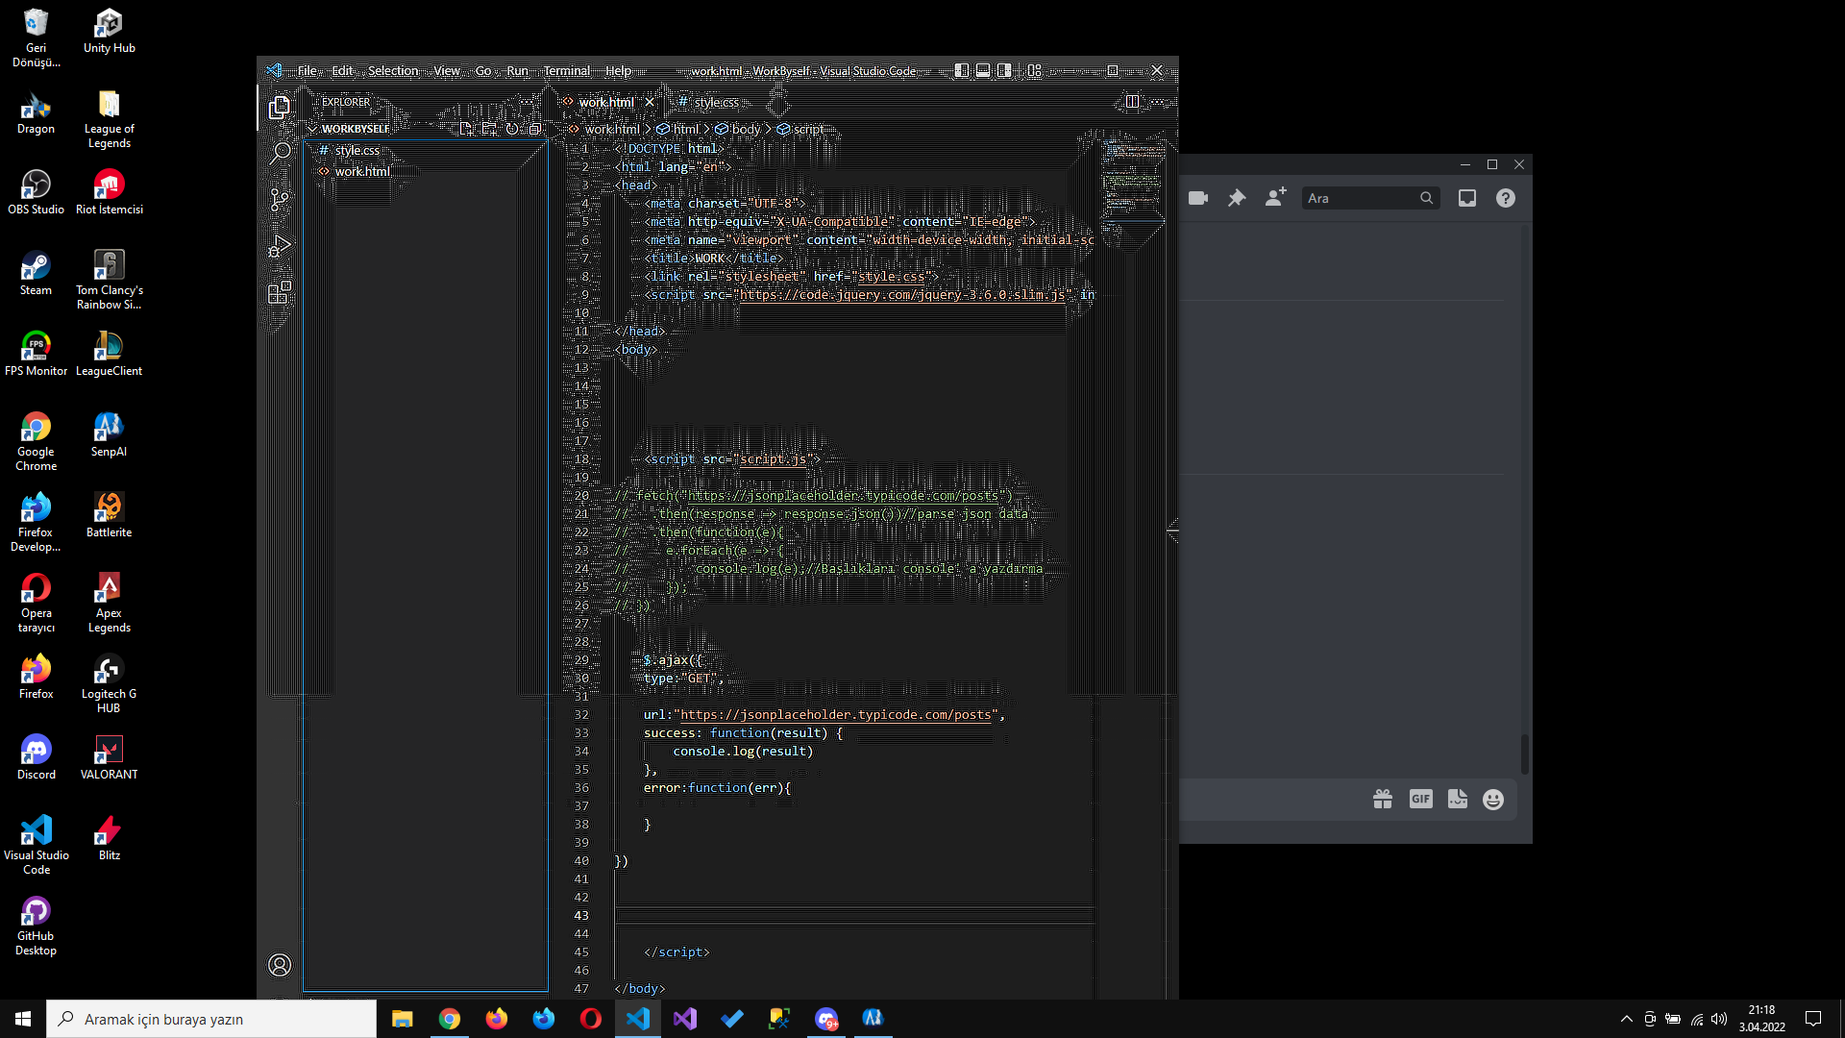Place cursor on empty line 43
The image size is (1845, 1038).
(854, 916)
